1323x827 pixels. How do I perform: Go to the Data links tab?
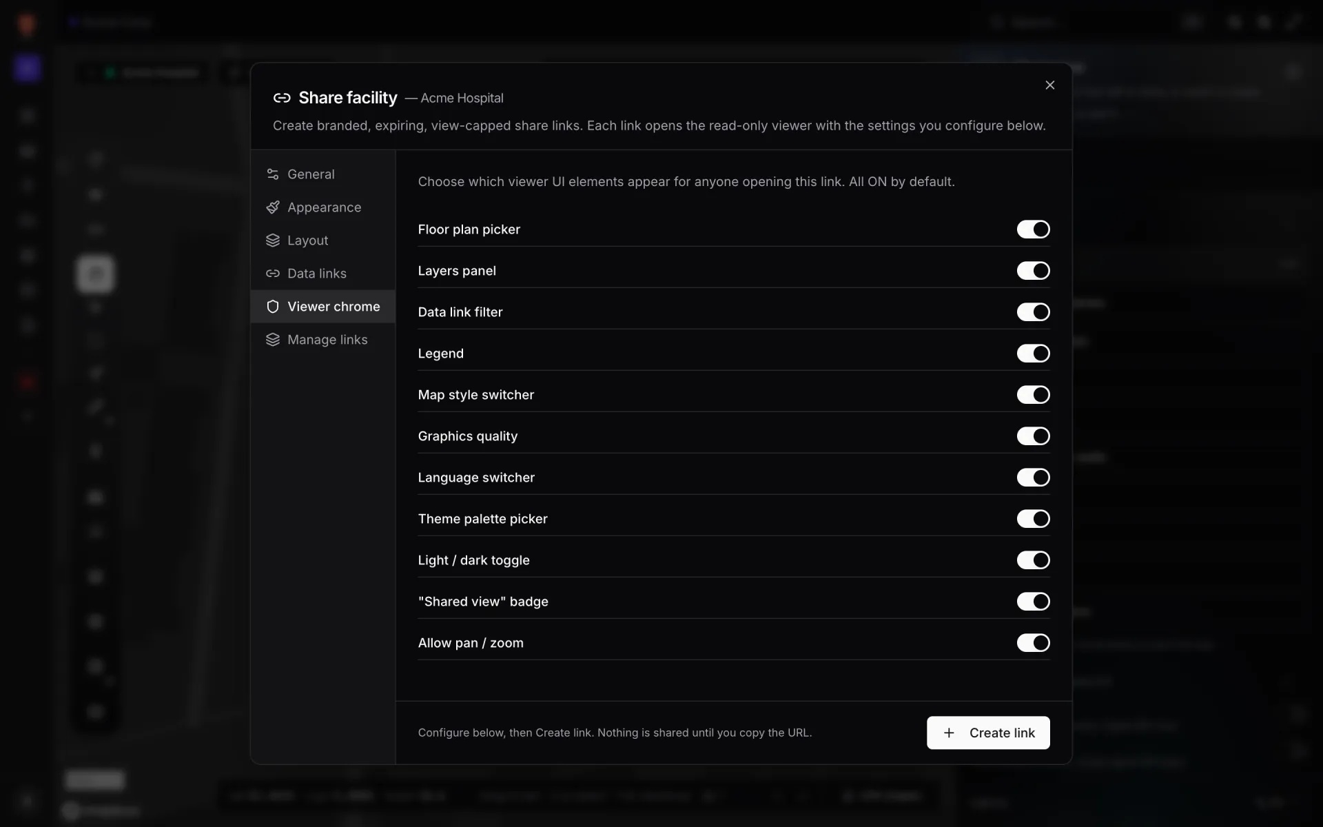(323, 274)
